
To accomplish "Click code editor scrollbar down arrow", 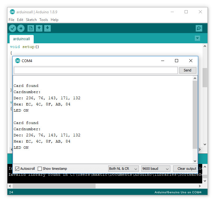I will 205,144.
